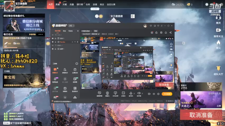The image size is (225, 126).
Task: Open the 自定比赛 menu item
Action: [111, 4]
